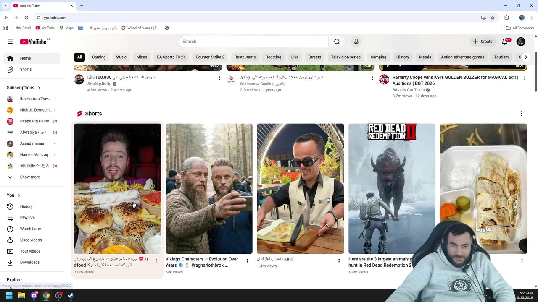The width and height of the screenshot is (538, 302).
Task: Bookmark this page with star icon
Action: 493,18
